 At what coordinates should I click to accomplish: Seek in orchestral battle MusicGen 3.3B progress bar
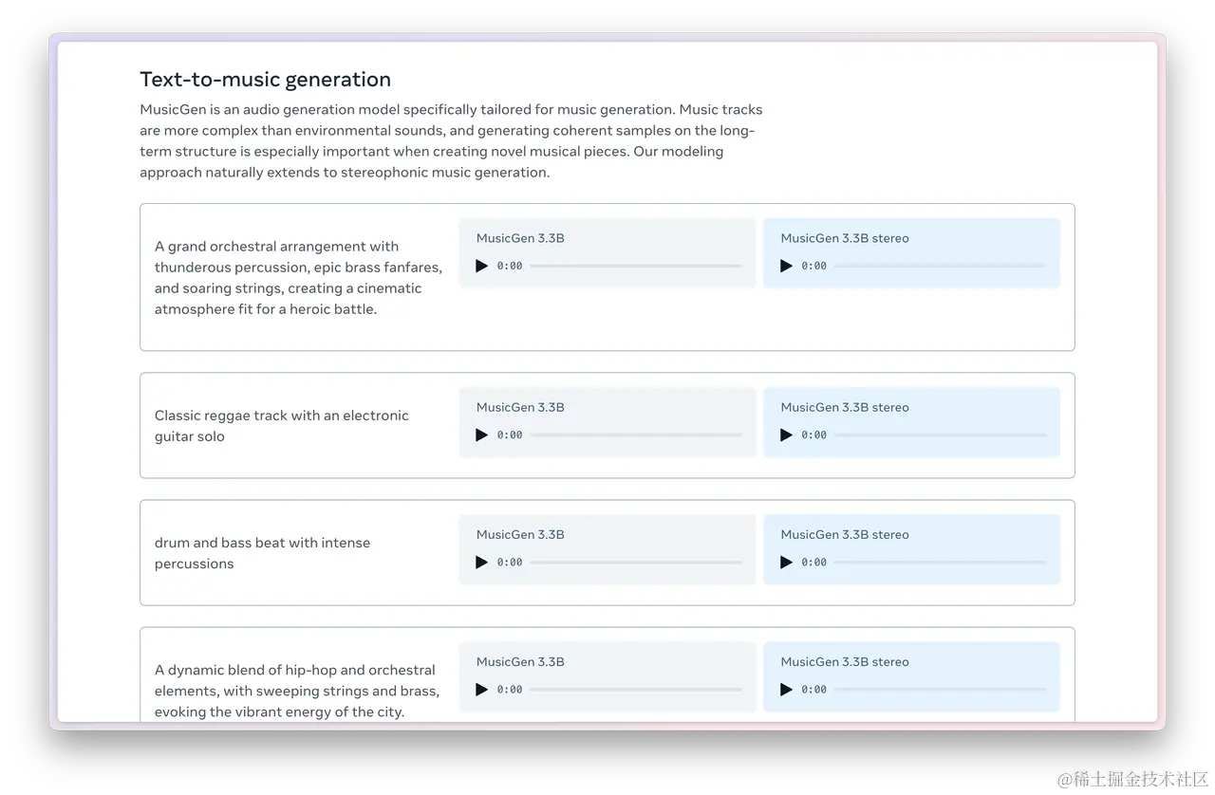tap(635, 266)
